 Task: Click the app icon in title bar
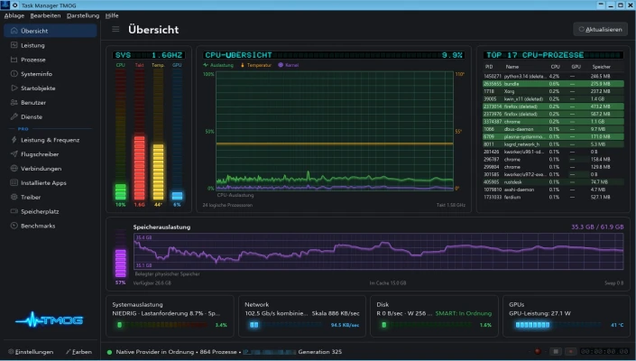[x=5, y=5]
